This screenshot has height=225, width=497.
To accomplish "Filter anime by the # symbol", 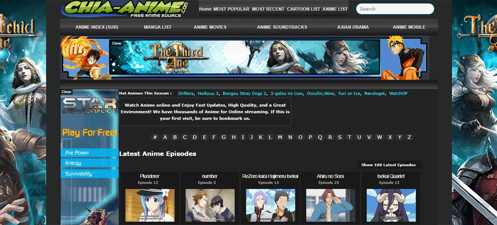I will [x=155, y=137].
